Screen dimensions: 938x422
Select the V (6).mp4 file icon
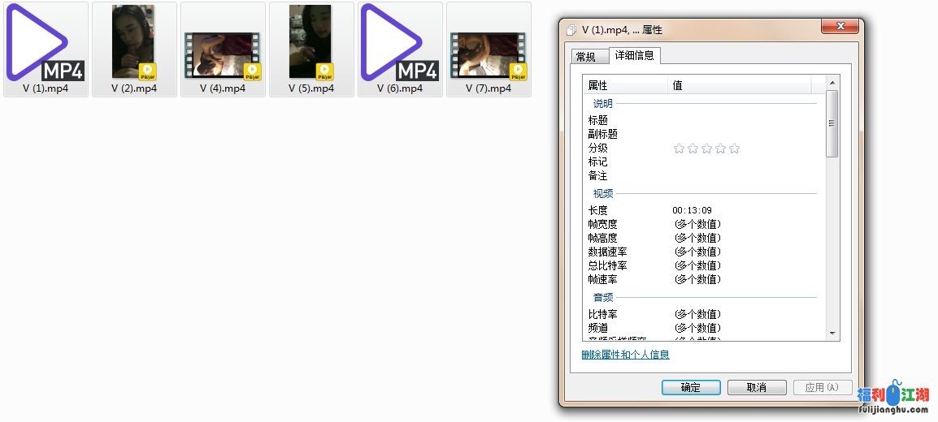[400, 42]
